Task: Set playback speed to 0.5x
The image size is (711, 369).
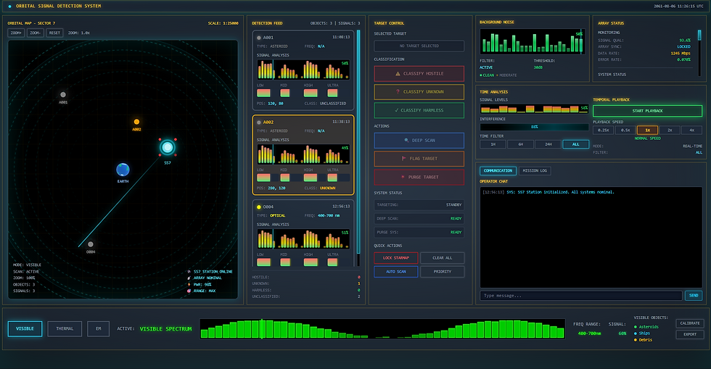Action: 625,130
